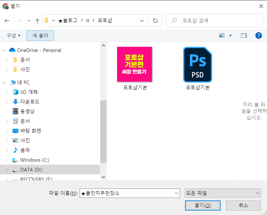Select the DATA (D:) drive
The width and height of the screenshot is (267, 215).
click(31, 170)
